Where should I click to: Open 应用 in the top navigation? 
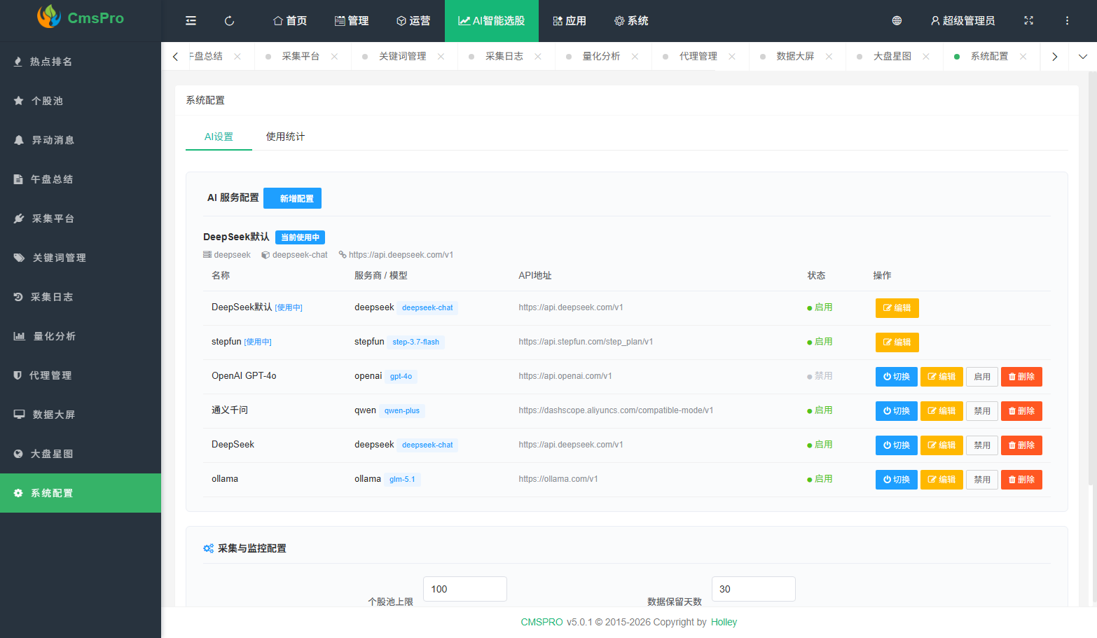[x=570, y=21]
